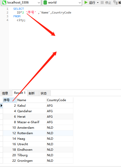Click the database icon beside world
This screenshot has height=167, width=121.
[x=45, y=3]
